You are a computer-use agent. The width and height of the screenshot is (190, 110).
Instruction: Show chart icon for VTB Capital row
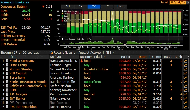185,73
